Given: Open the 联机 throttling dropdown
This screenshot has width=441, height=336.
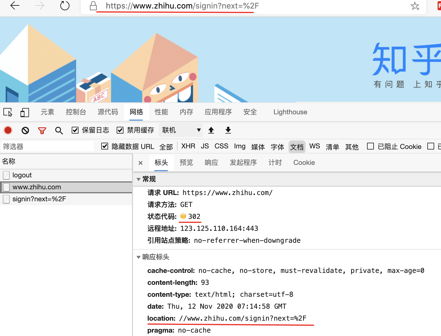Looking at the screenshot, I should click(181, 130).
